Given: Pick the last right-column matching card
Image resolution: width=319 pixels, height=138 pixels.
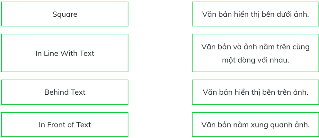Looking at the screenshot, I should [x=255, y=125].
